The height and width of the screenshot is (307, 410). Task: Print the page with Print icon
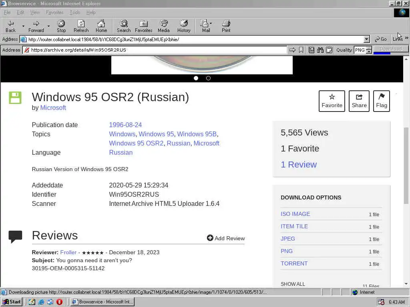coord(226,26)
